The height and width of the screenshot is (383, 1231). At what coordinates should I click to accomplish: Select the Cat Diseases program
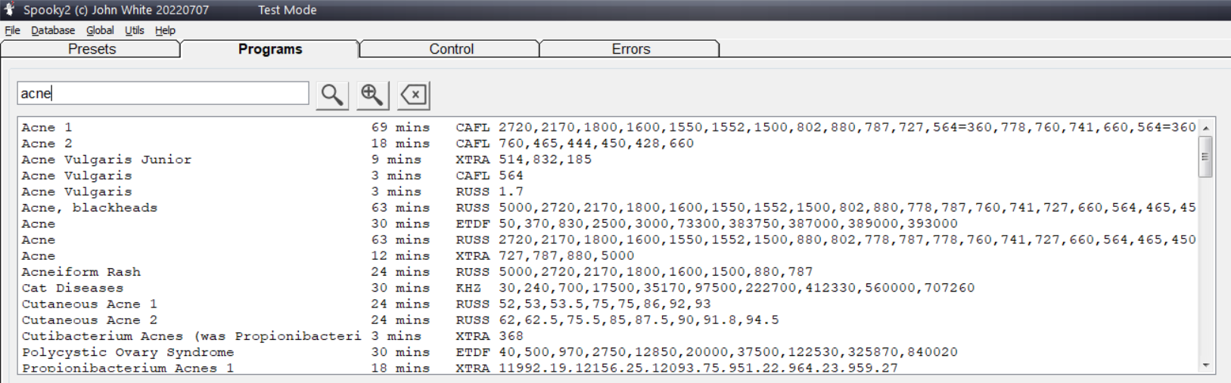coord(73,288)
